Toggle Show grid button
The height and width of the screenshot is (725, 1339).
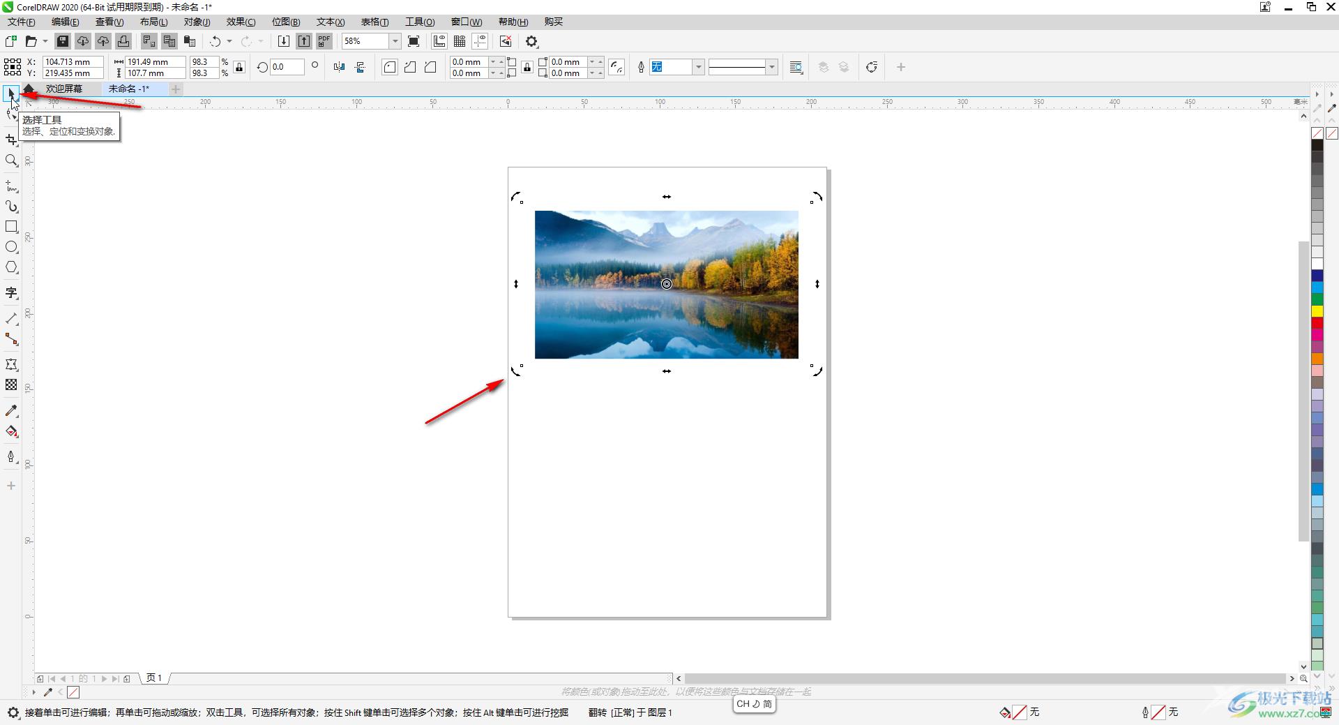(460, 41)
